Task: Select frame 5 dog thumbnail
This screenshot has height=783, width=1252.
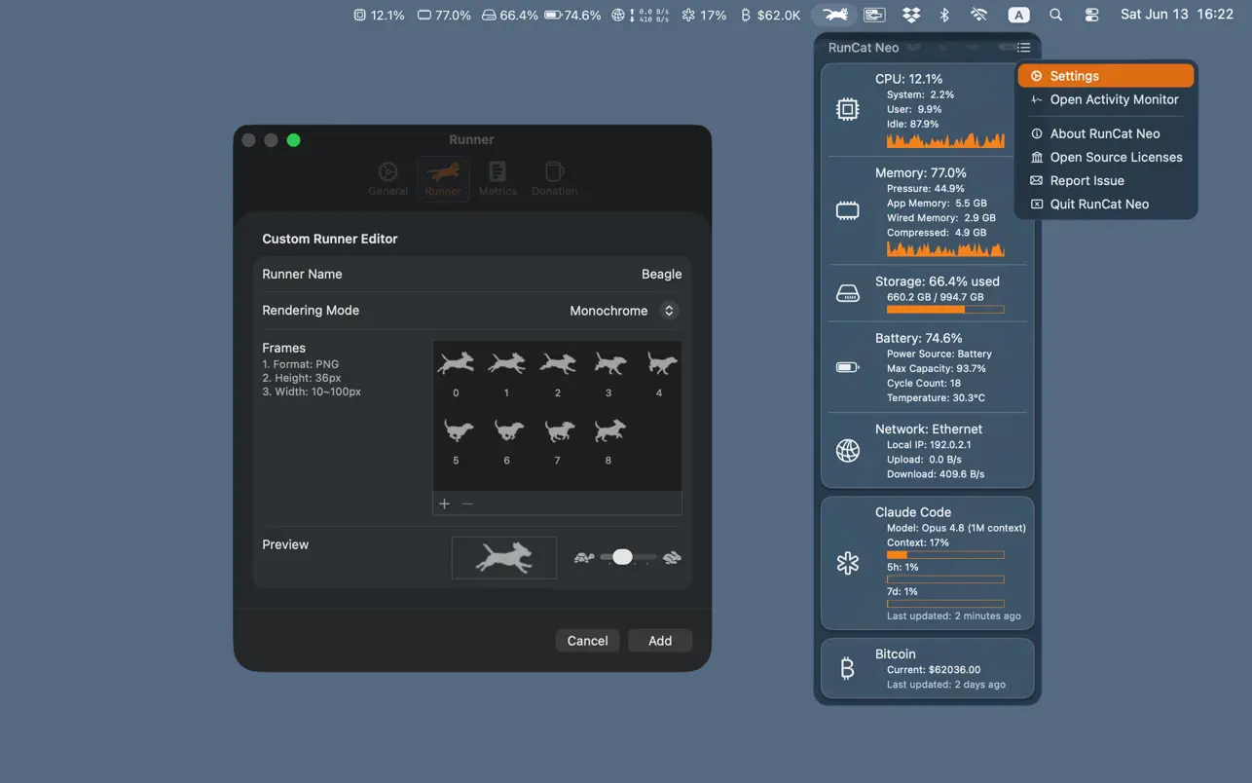Action: tap(457, 430)
